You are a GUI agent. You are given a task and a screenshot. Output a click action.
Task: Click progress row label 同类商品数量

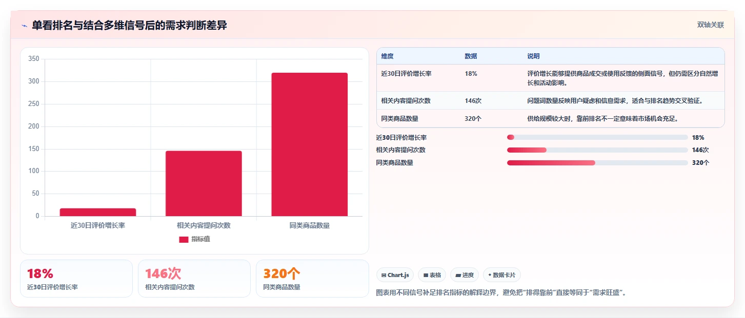point(394,163)
